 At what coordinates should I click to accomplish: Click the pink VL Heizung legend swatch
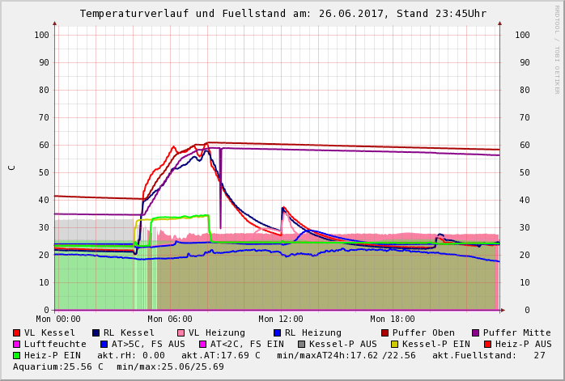[181, 332]
